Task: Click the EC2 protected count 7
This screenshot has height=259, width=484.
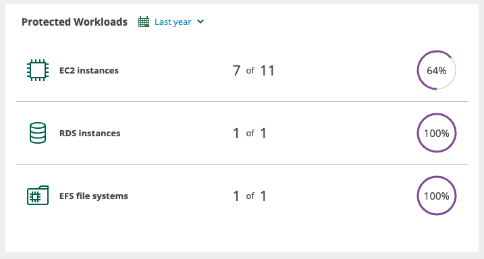Action: [236, 71]
